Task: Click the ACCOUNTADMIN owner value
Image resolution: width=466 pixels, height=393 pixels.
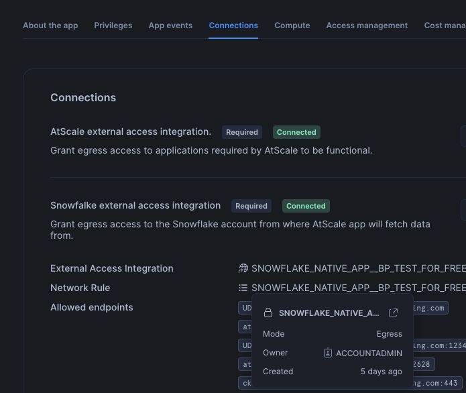Action: (x=369, y=353)
